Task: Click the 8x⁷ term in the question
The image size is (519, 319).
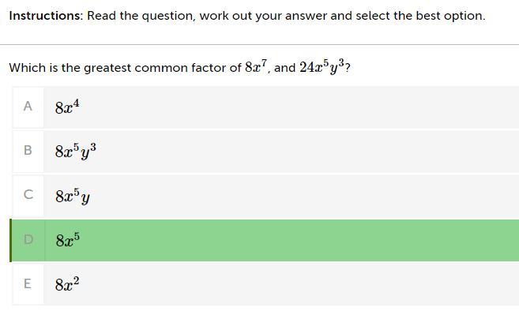Action: point(256,66)
